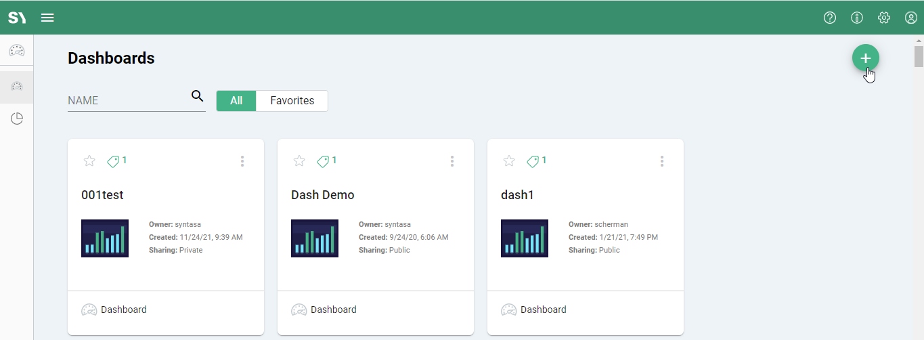Image resolution: width=924 pixels, height=340 pixels.
Task: Open the settings gear icon
Action: (x=884, y=18)
